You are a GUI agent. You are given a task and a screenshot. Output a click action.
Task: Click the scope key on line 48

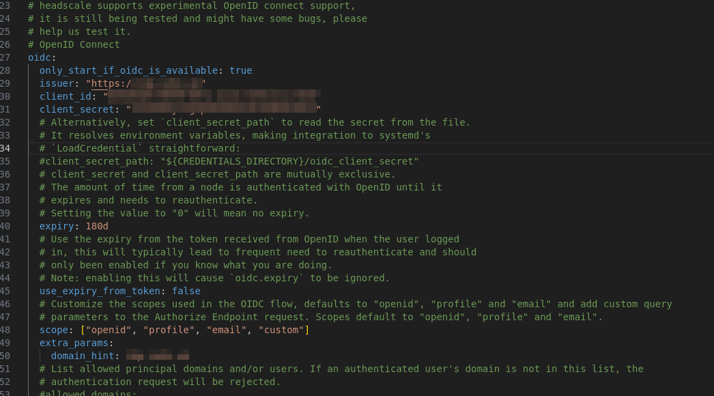pyautogui.click(x=54, y=330)
